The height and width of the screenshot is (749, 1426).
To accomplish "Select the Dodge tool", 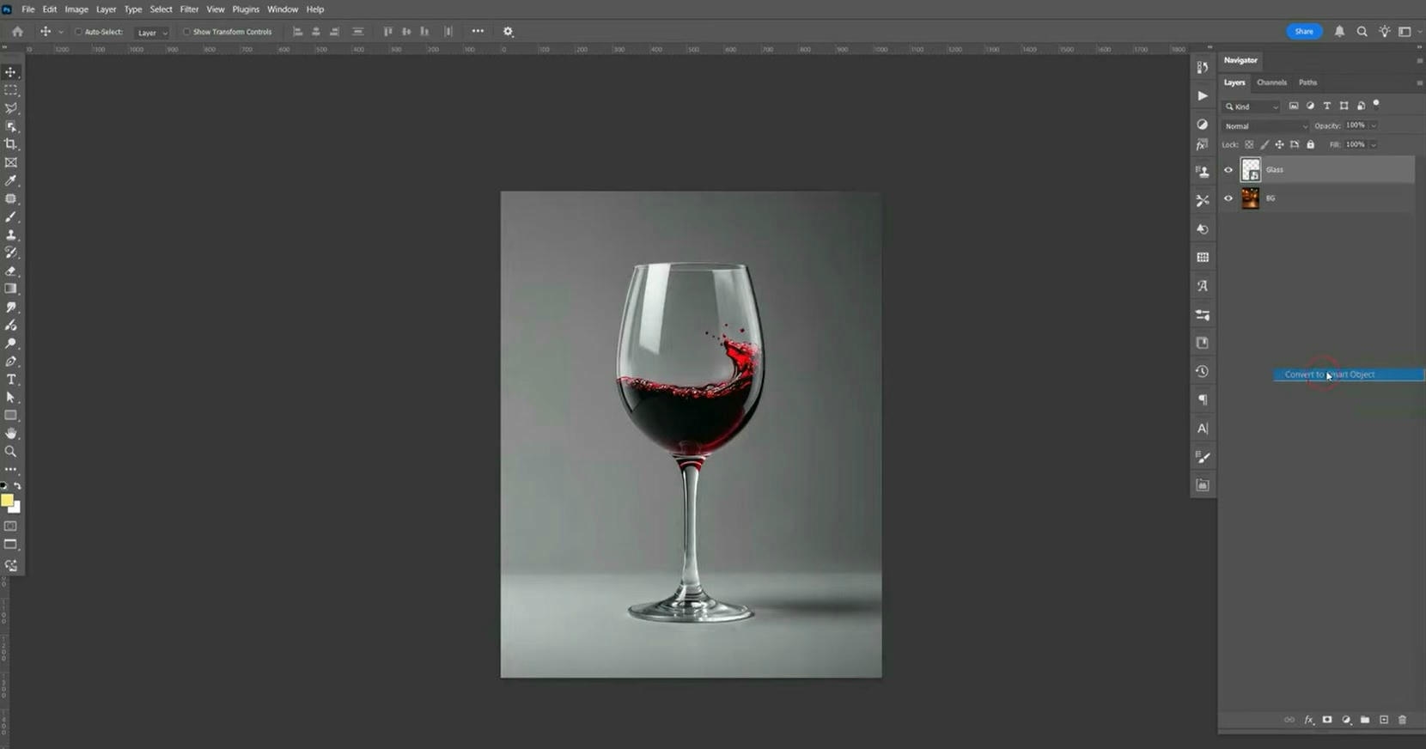I will click(x=11, y=344).
